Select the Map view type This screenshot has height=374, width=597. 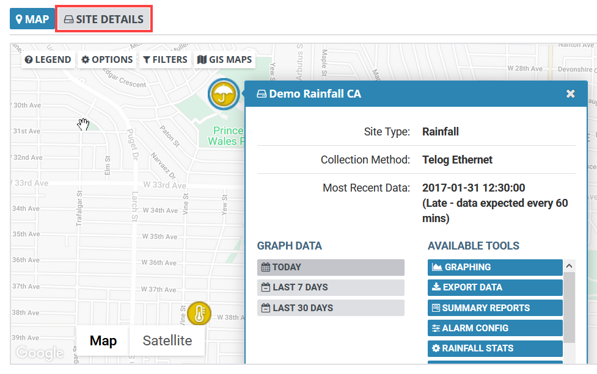(103, 340)
